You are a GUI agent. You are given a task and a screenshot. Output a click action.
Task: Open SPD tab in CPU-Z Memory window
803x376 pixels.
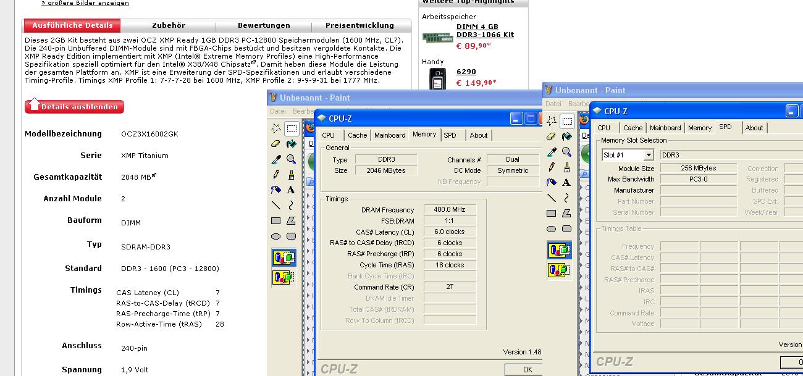click(450, 135)
